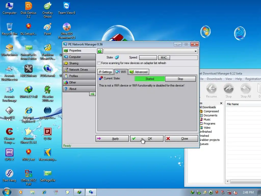The image size is (261, 196).
Task: Launch CPU-Z from desktop
Action: point(9,155)
